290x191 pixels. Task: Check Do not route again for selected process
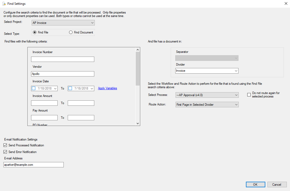[249, 95]
